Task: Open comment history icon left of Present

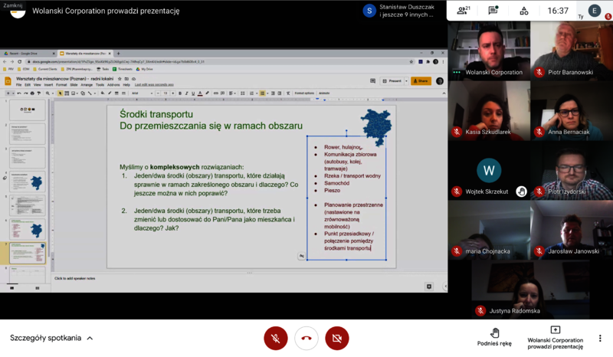Action: (372, 81)
